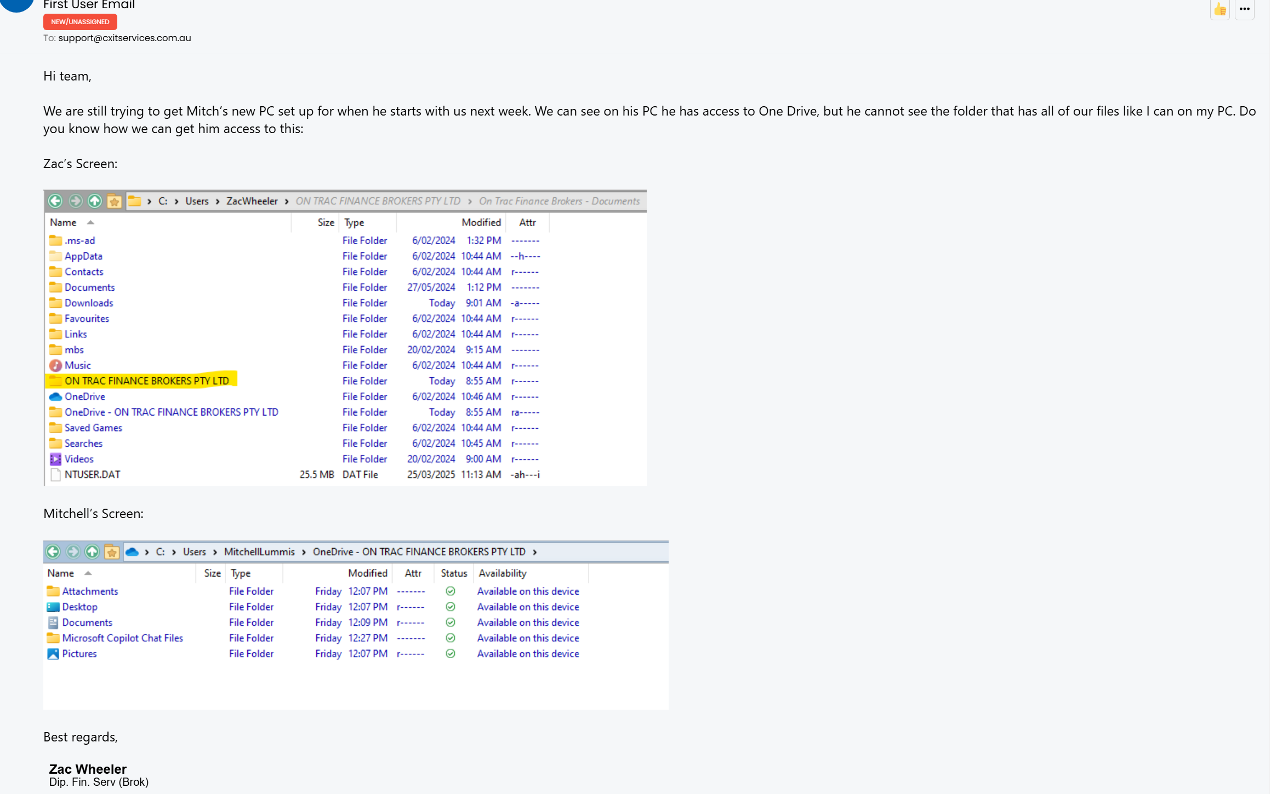The image size is (1271, 794).
Task: Click the MitchellLummis breadcrumb segment
Action: click(259, 551)
